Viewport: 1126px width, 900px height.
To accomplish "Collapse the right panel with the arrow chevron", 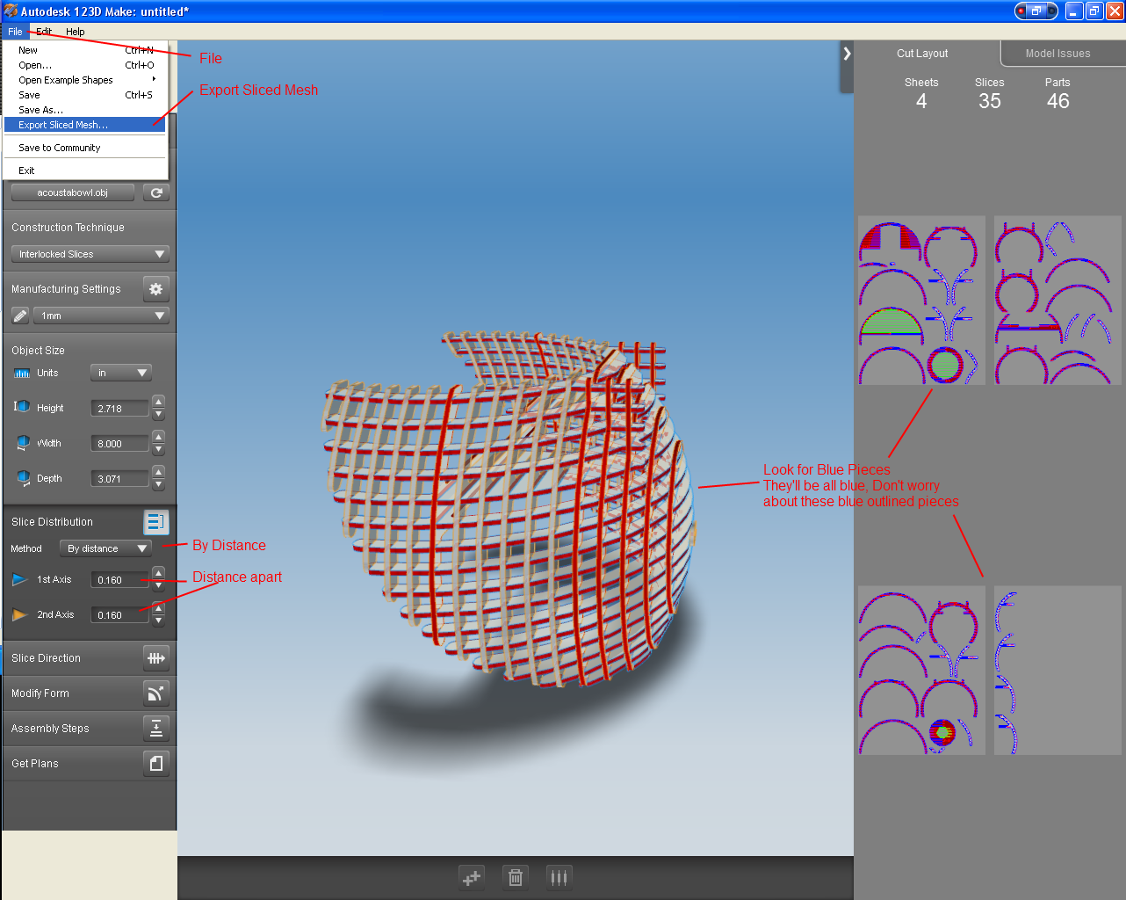I will [x=846, y=53].
